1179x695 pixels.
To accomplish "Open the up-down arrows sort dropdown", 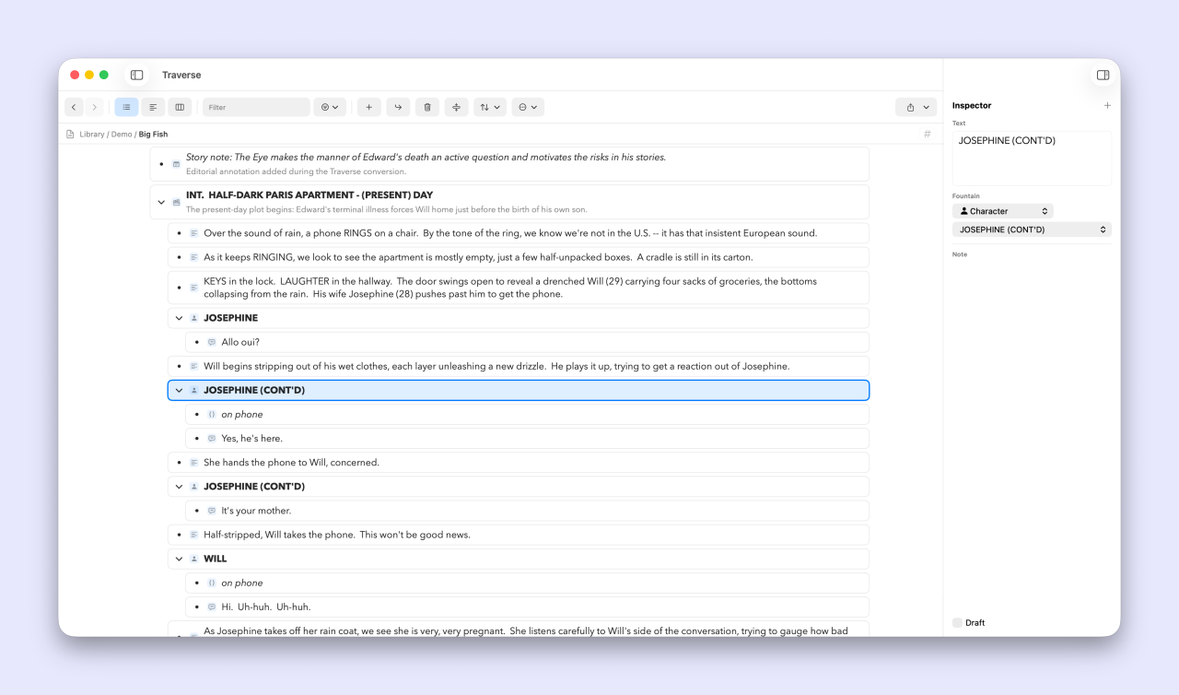I will click(490, 107).
